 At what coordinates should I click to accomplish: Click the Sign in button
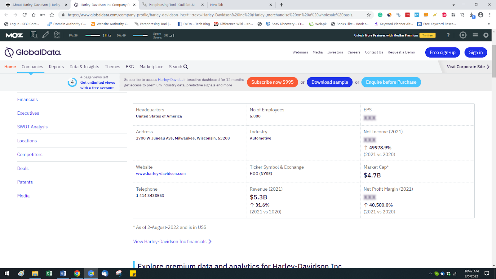[x=476, y=52]
